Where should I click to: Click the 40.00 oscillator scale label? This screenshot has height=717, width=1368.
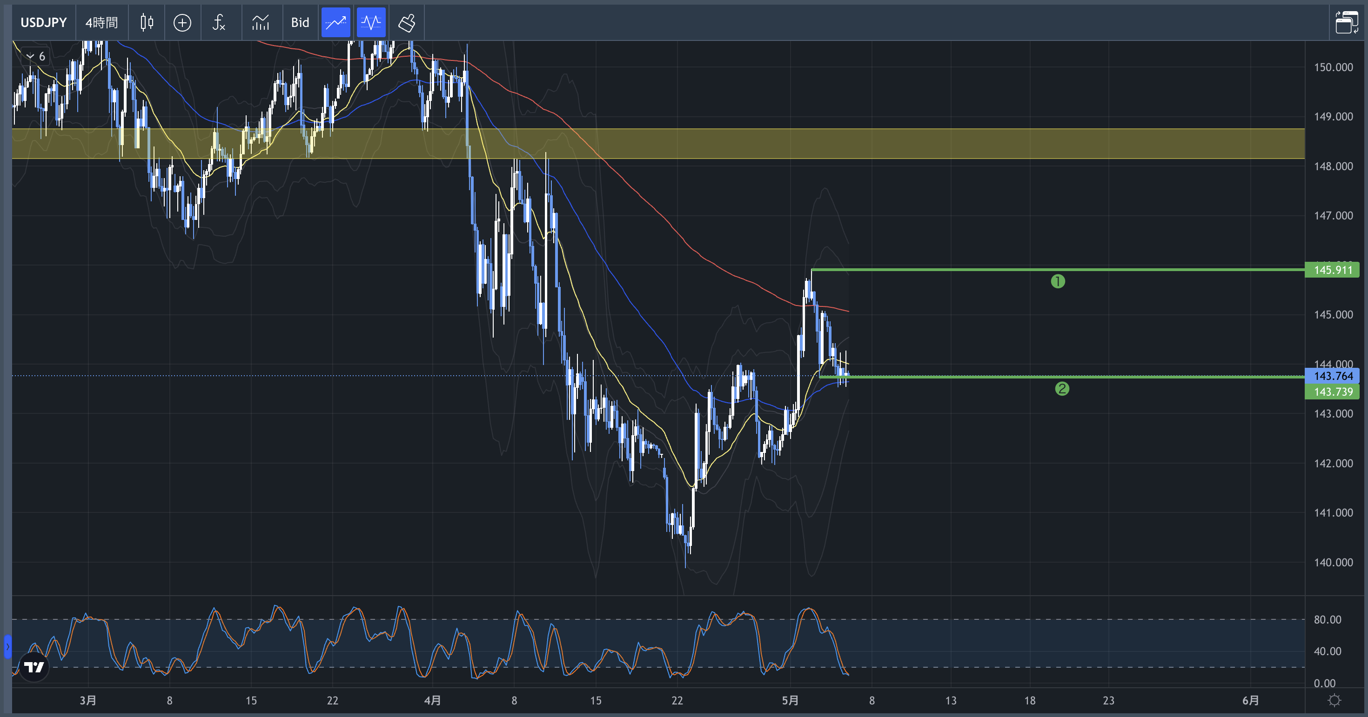1327,651
